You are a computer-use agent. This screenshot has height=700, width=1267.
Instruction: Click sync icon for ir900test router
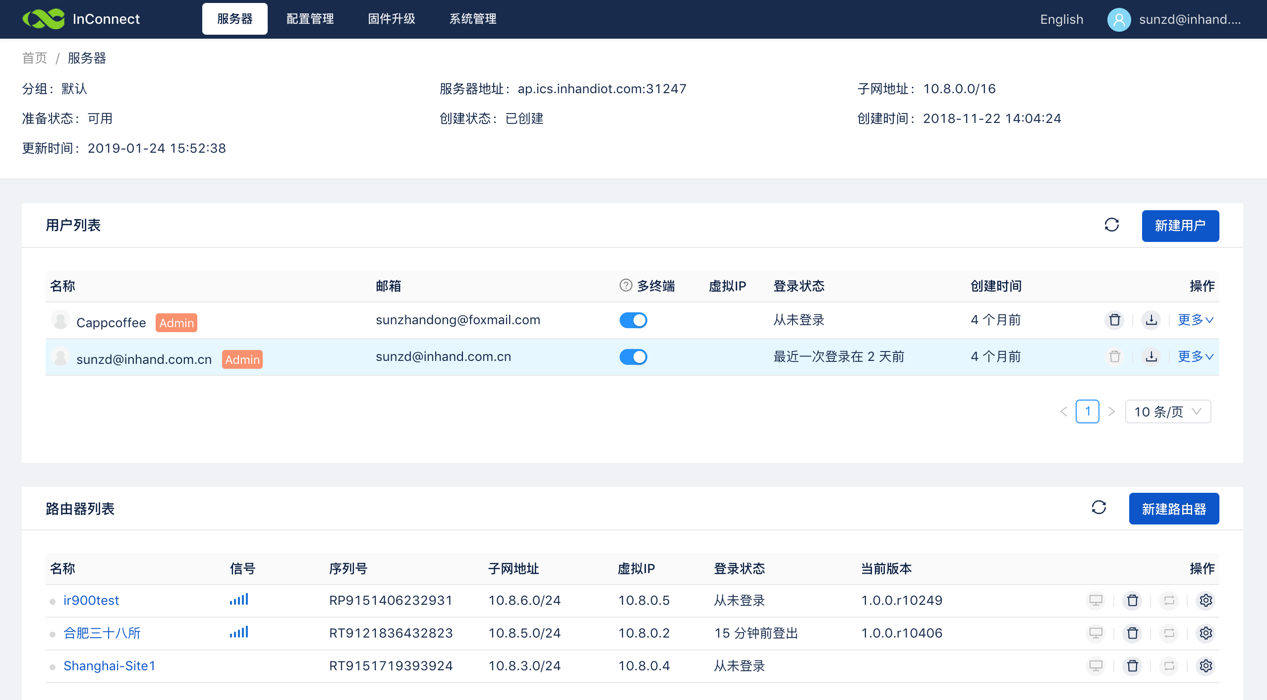1169,600
